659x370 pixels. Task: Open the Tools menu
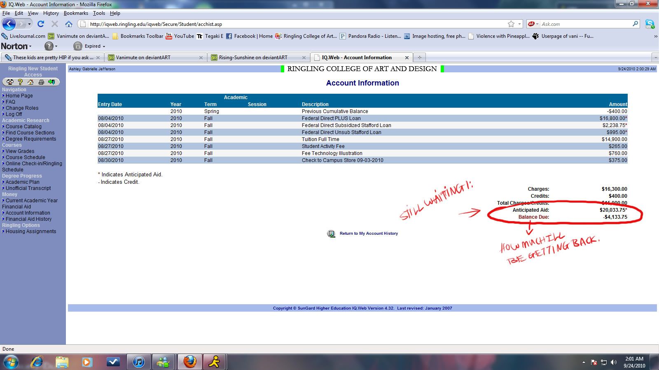click(x=99, y=13)
